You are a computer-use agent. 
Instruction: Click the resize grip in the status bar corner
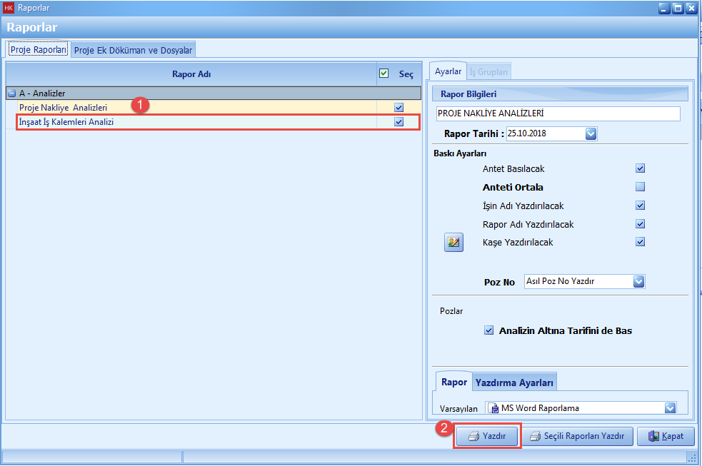tap(691, 457)
